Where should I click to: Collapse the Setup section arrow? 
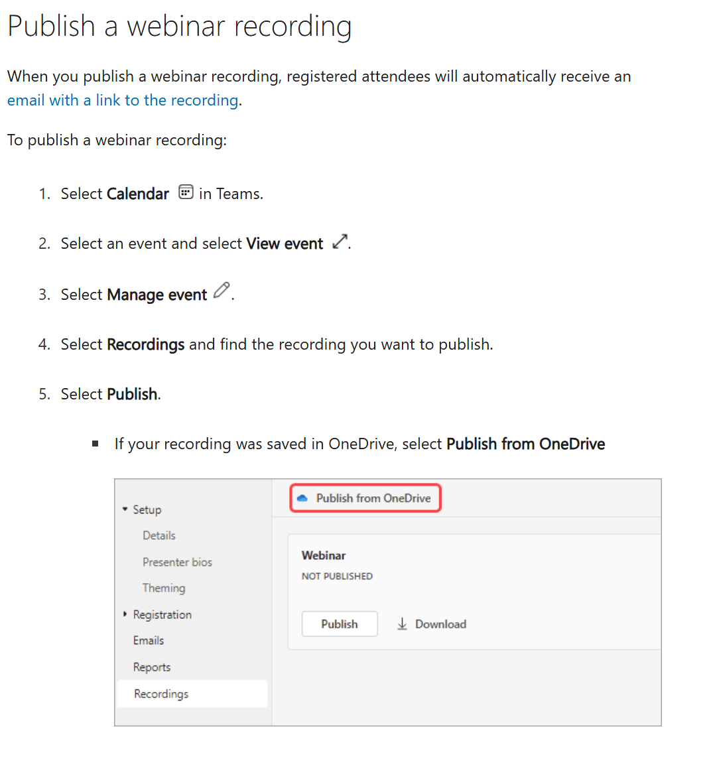pyautogui.click(x=125, y=510)
